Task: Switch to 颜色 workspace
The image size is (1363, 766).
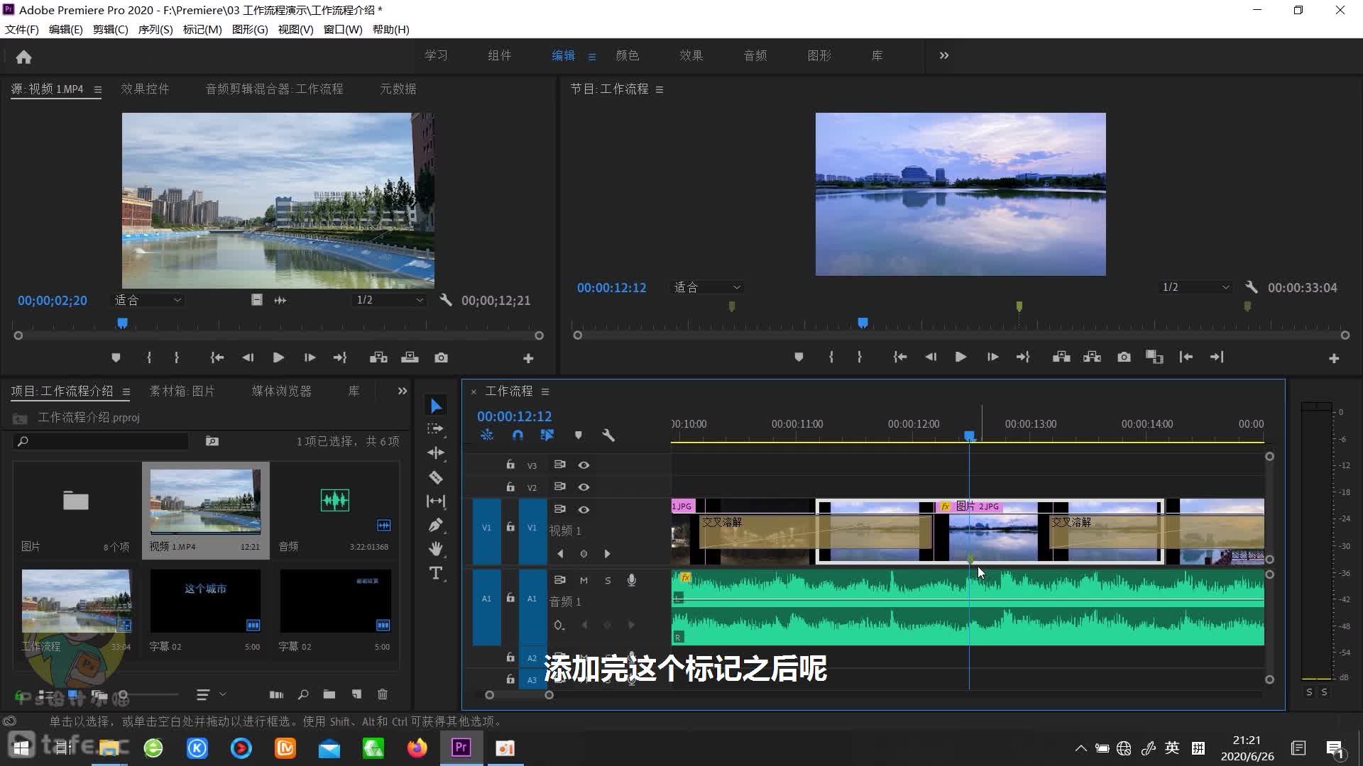Action: (x=628, y=55)
